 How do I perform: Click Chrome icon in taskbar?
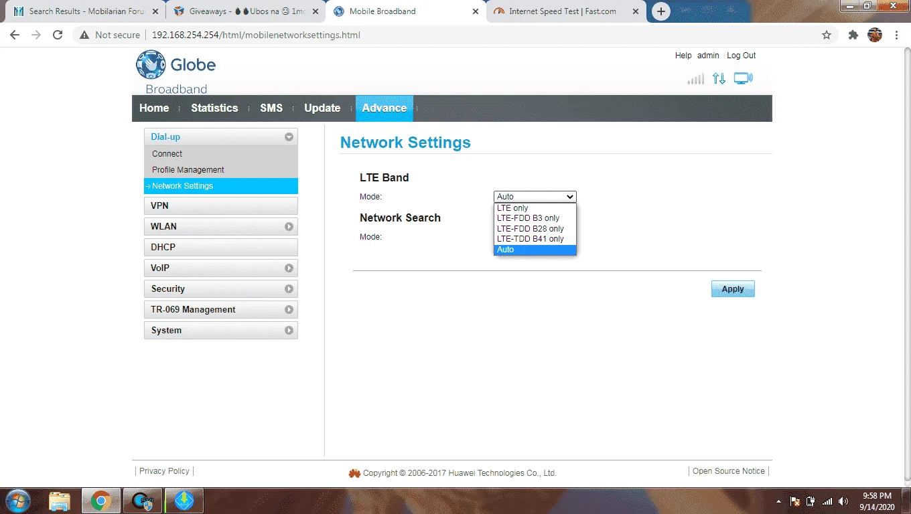101,501
